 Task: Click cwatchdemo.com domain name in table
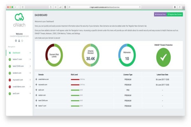pyautogui.click(x=44, y=79)
